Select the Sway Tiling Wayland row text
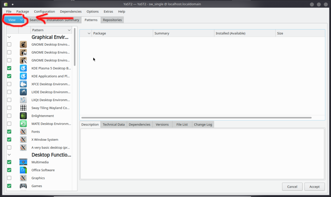Screen dimensions: 331x197 point(50,108)
